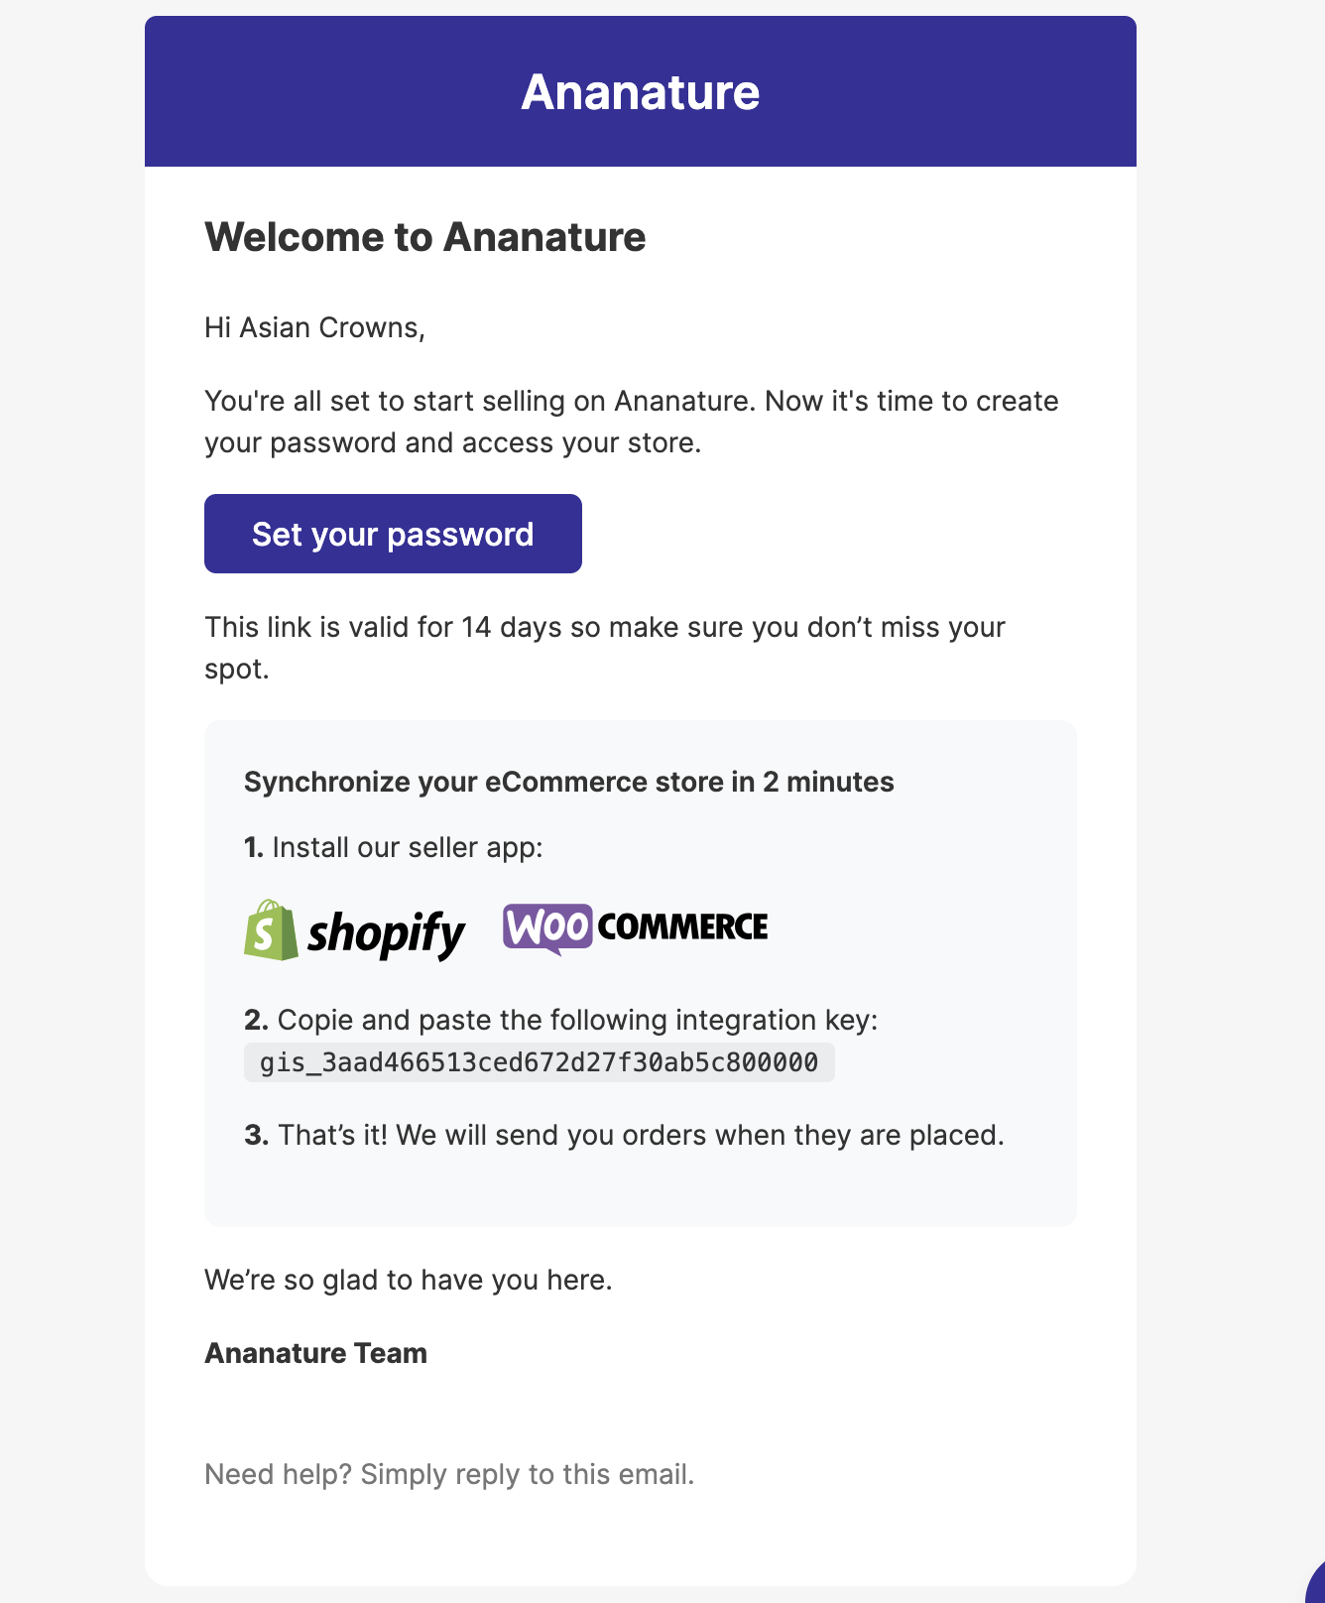Click the Ananature Team signature

pyautogui.click(x=315, y=1352)
